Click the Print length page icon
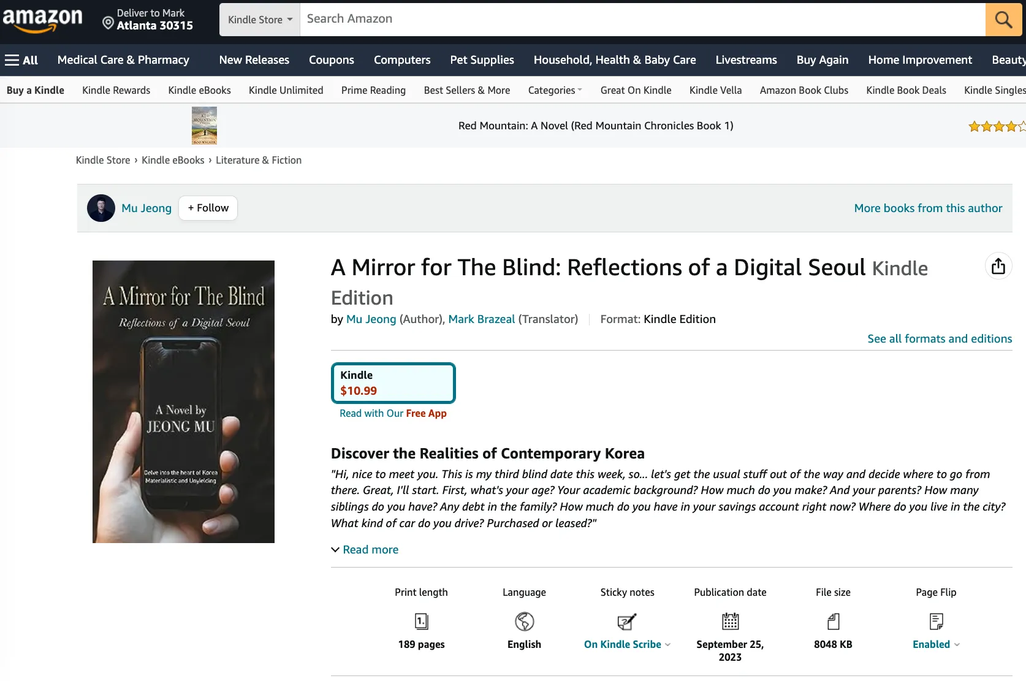This screenshot has height=681, width=1026. (421, 622)
